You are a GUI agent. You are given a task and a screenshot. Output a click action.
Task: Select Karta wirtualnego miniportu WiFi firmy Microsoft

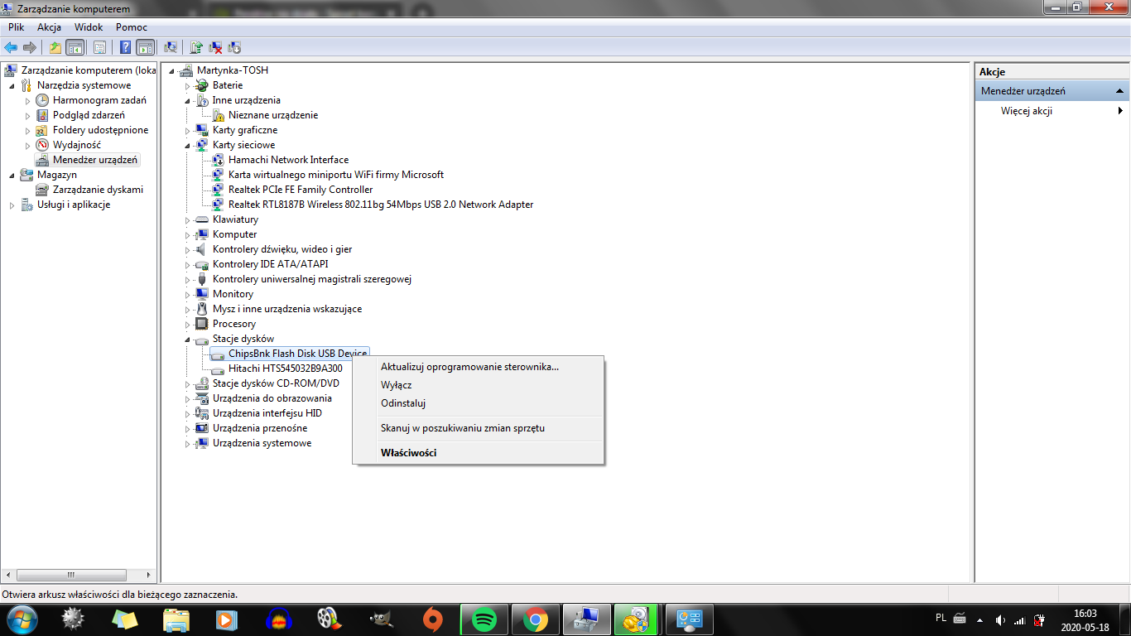[336, 175]
